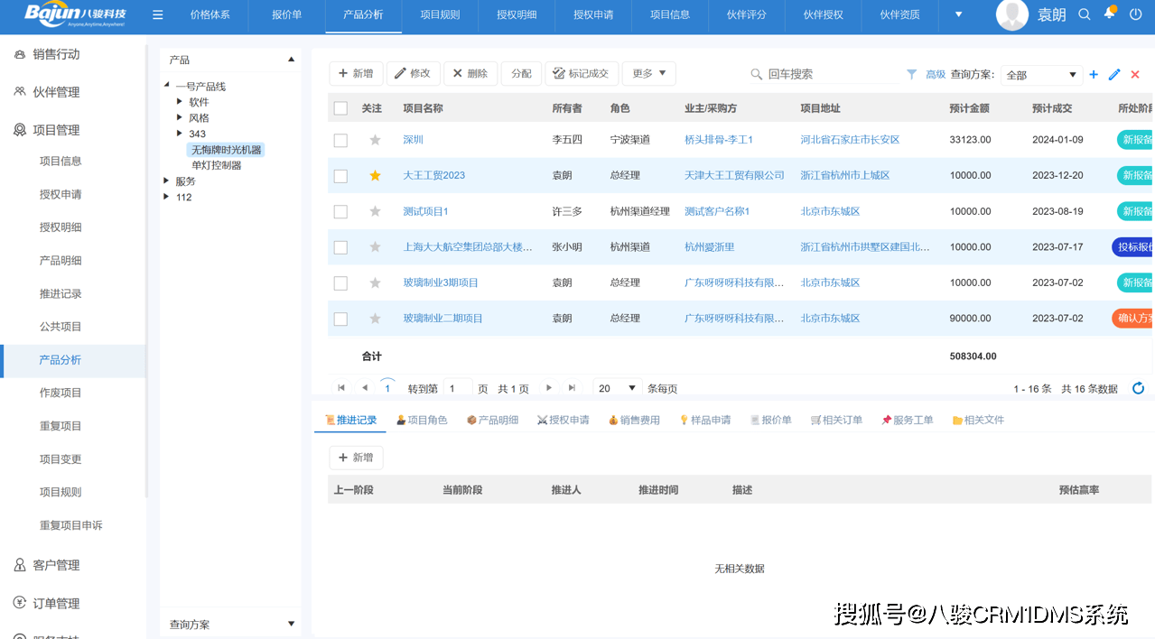Click the red X icon to delete query scheme
This screenshot has width=1155, height=639.
pyautogui.click(x=1135, y=75)
